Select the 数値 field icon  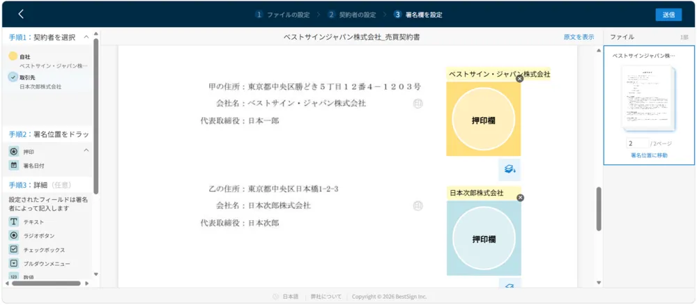pyautogui.click(x=14, y=276)
